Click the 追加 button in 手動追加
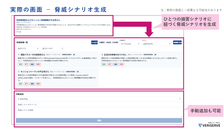224x129 pixels. click(x=99, y=120)
